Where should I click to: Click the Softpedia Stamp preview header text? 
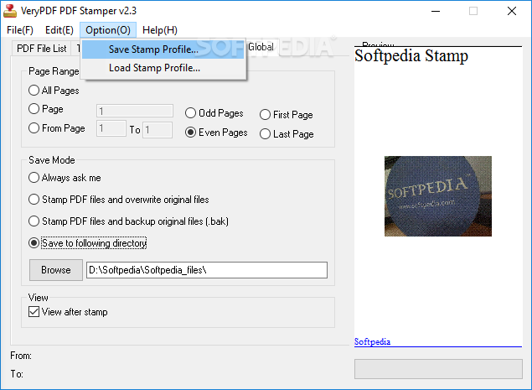click(411, 55)
